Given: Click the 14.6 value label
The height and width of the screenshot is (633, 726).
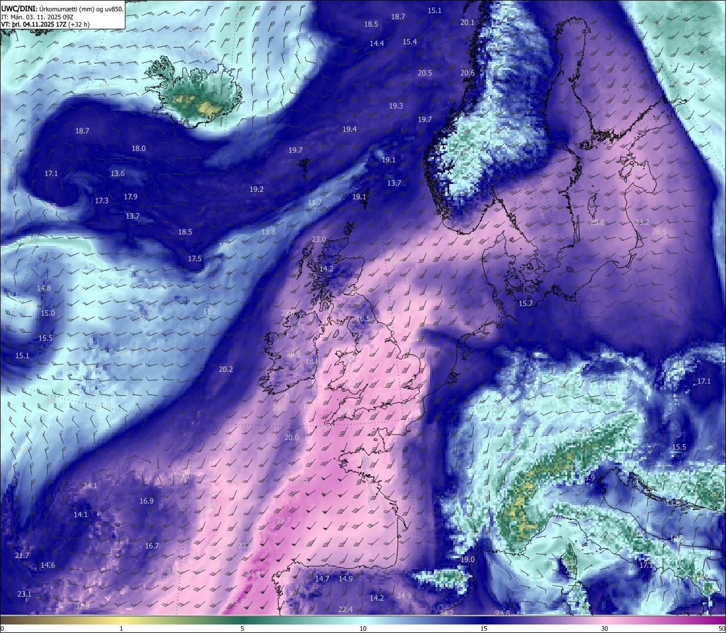Looking at the screenshot, I should (48, 565).
